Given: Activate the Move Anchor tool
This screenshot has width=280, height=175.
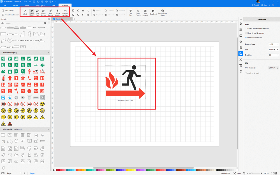Looking at the screenshot, I should point(43,13).
